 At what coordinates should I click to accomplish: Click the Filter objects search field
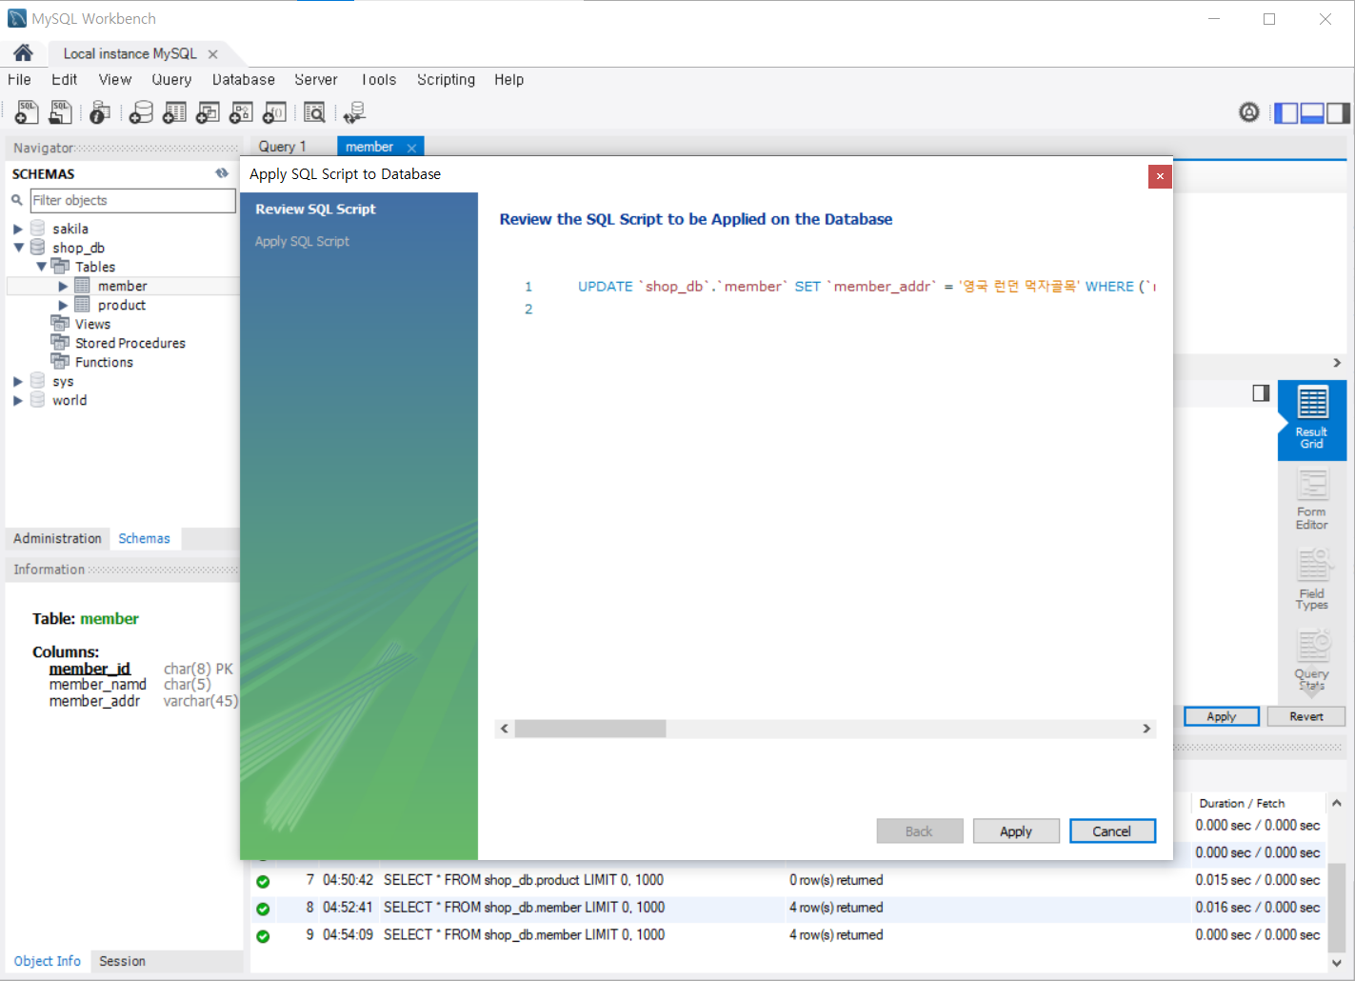tap(132, 200)
